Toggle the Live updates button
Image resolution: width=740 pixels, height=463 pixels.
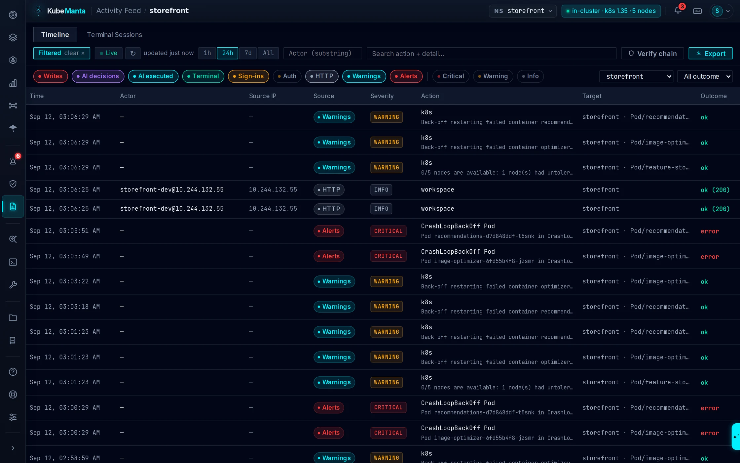pos(108,53)
